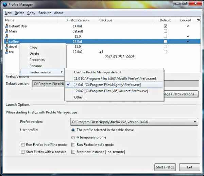Sort by the Default column header

click(x=165, y=20)
